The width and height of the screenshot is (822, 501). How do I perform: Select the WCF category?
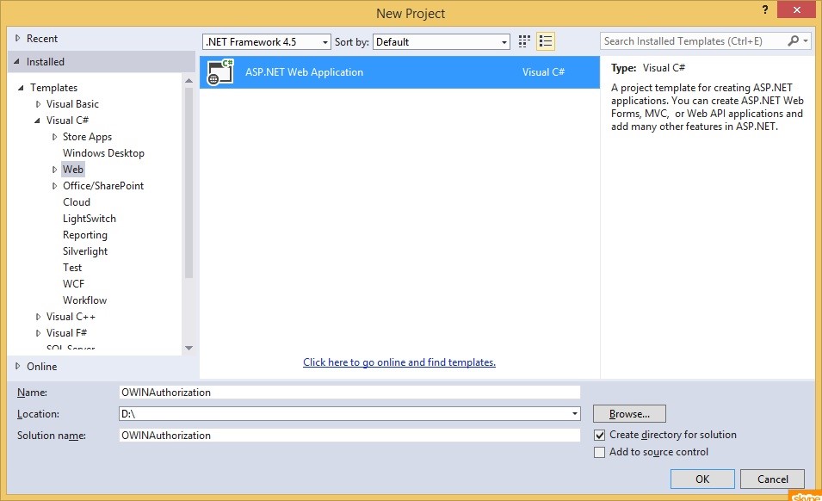(73, 284)
